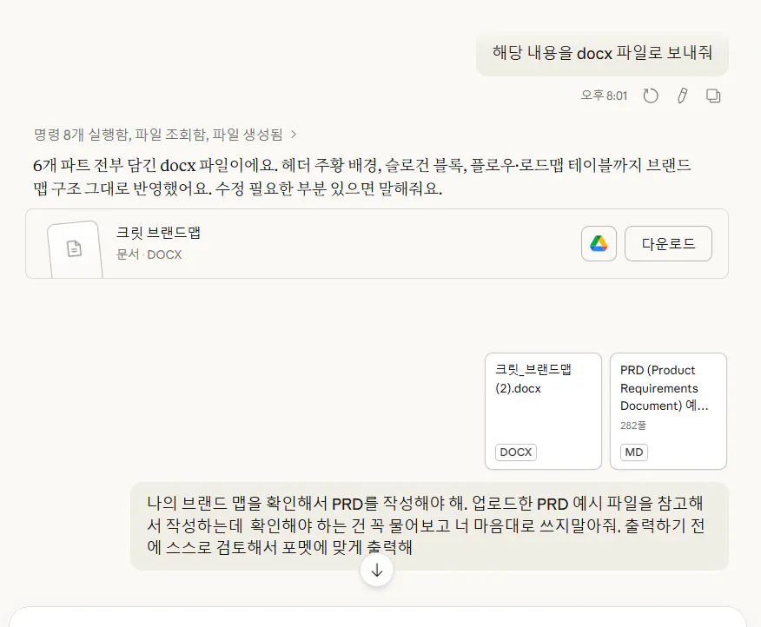Expand the '명령 8개 실행함' activity summary
The width and height of the screenshot is (761, 627).
tap(165, 135)
